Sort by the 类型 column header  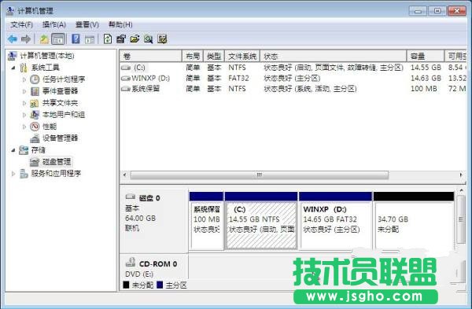tap(214, 57)
